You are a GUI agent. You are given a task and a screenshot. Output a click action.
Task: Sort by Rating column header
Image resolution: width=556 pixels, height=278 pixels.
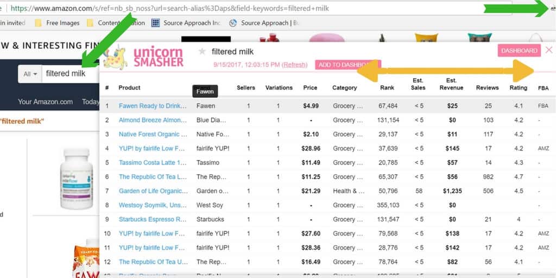click(518, 87)
